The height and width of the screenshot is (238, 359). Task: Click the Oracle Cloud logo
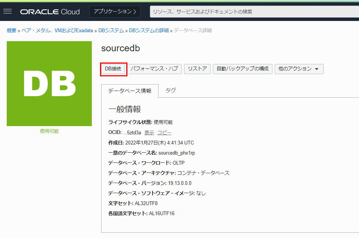[50, 12]
